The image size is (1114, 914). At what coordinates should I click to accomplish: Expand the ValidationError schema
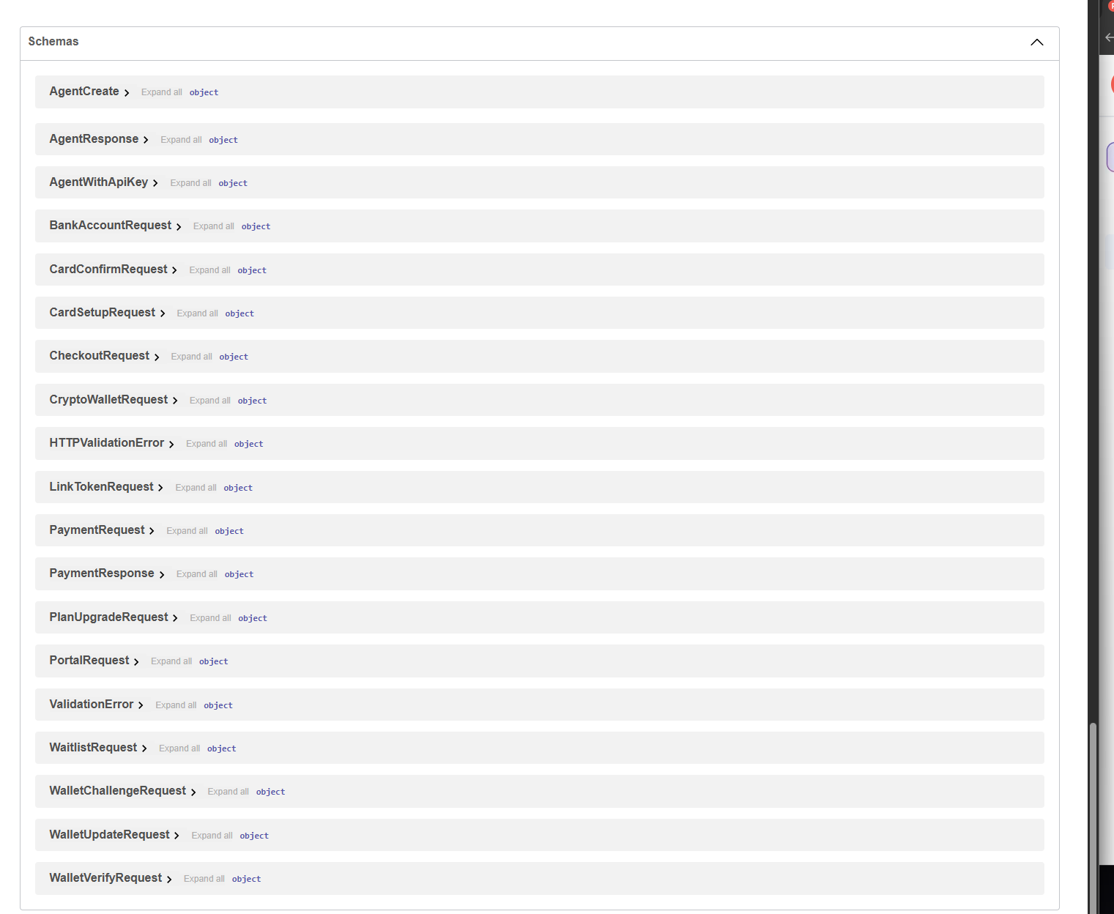click(91, 704)
